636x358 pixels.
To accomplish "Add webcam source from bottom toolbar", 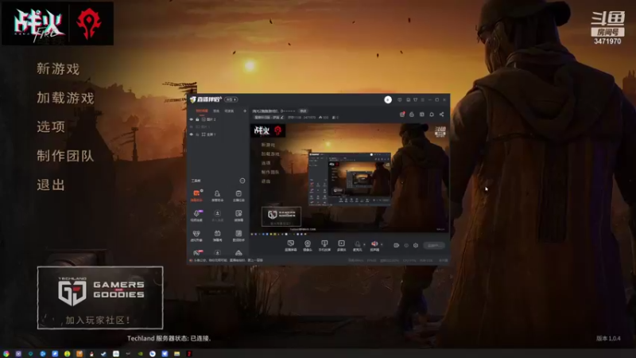I will [308, 246].
